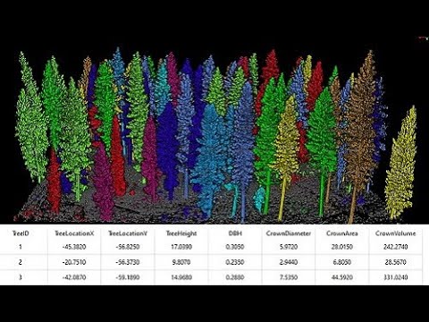Select the row with TreeID 3
This screenshot has width=429, height=322.
[x=211, y=277]
